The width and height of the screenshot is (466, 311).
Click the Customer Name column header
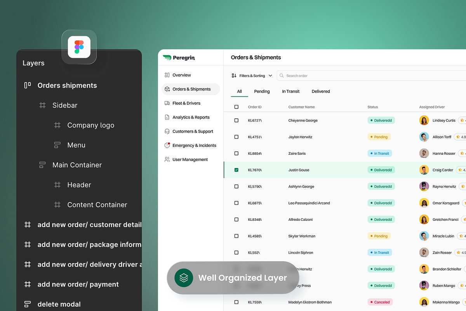301,107
